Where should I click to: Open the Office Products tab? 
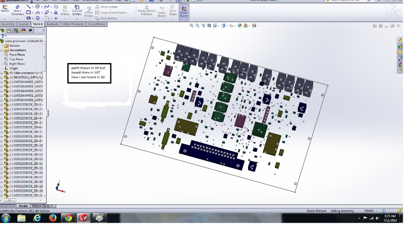pyautogui.click(x=73, y=24)
